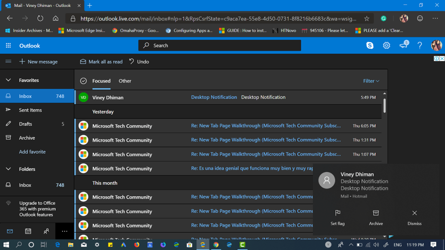
Task: Open more apps ellipsis in module bar
Action: tap(64, 231)
